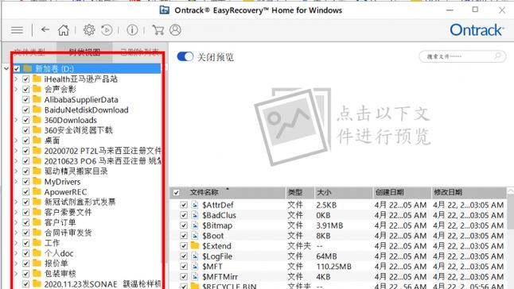Uncheck the $MFT file checkbox

point(184,267)
